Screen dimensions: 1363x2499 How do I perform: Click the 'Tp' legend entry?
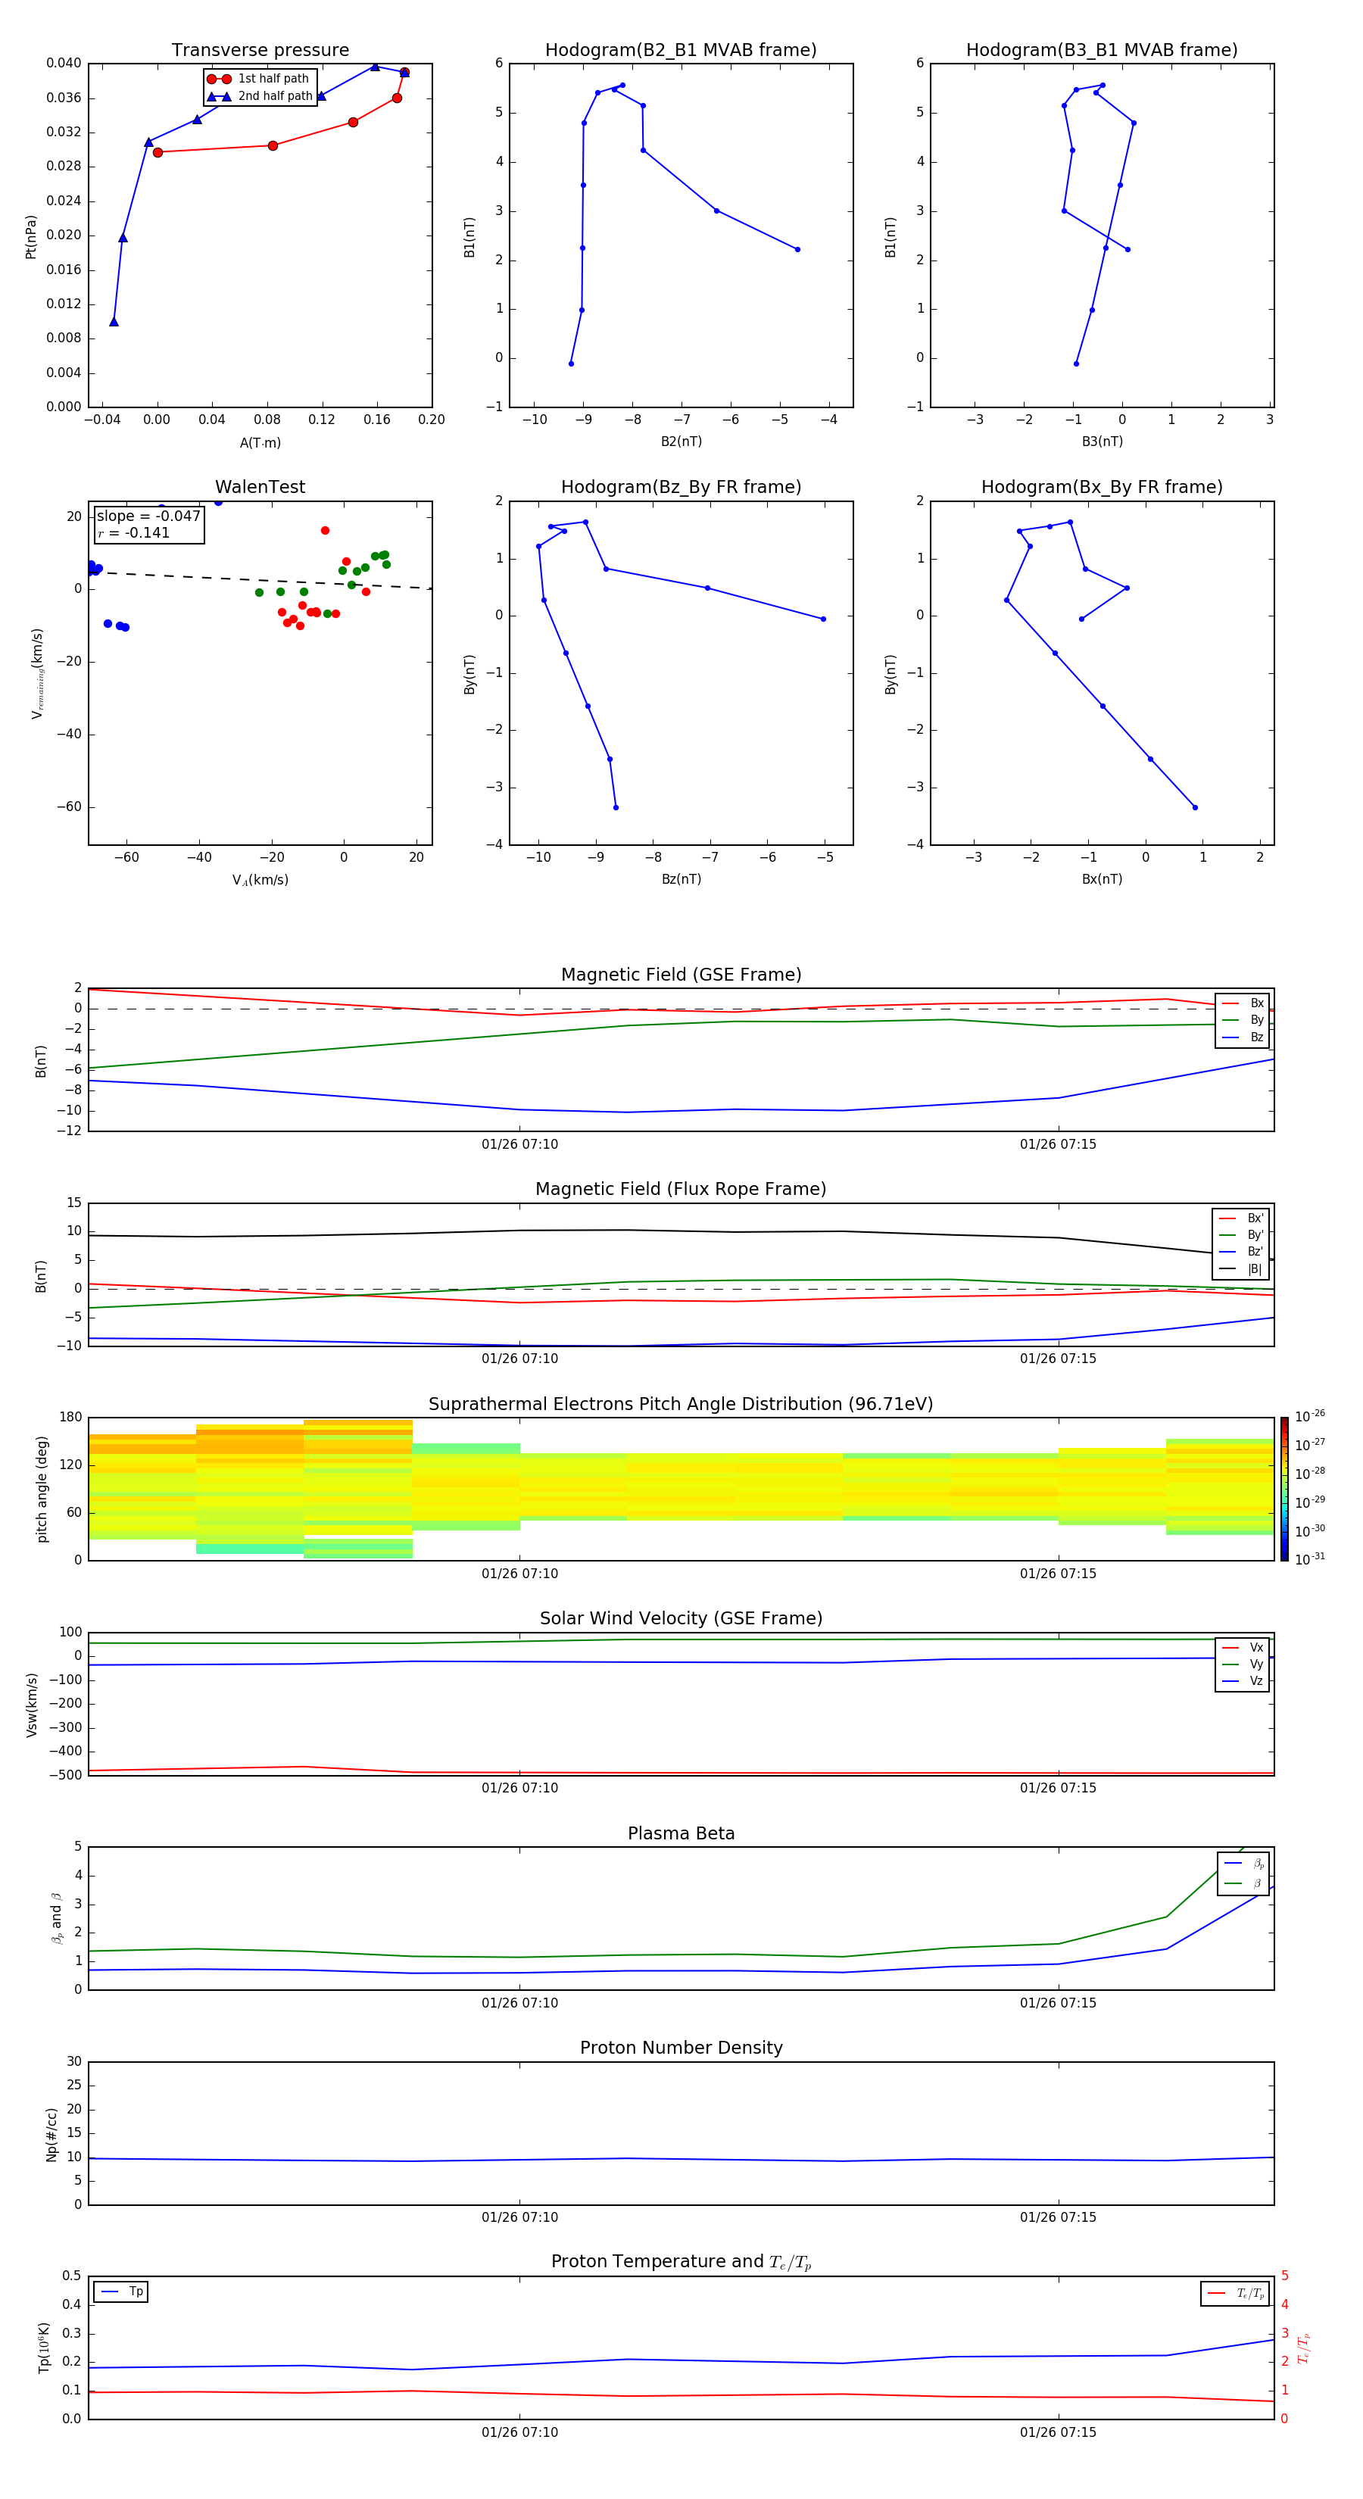click(x=121, y=2292)
